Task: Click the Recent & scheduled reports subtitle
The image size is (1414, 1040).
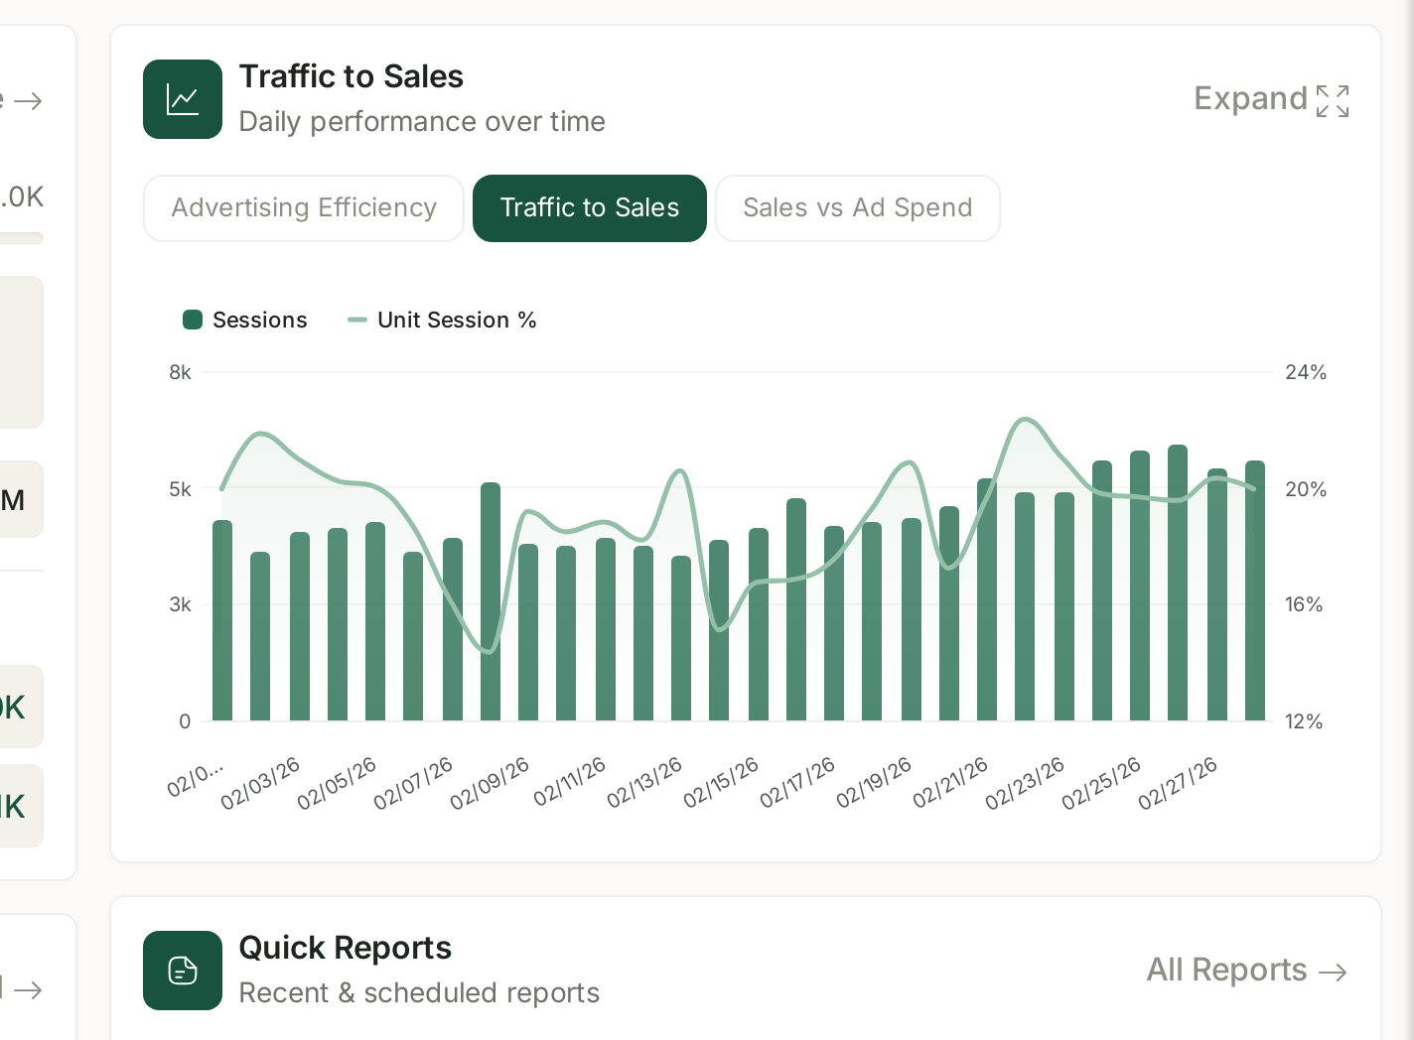Action: [419, 993]
